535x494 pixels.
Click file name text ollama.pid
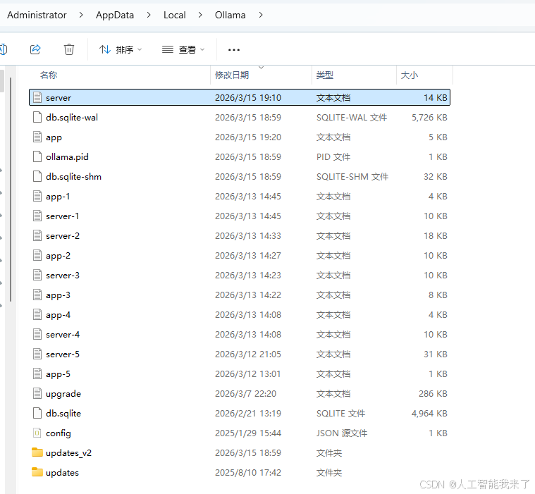(67, 157)
